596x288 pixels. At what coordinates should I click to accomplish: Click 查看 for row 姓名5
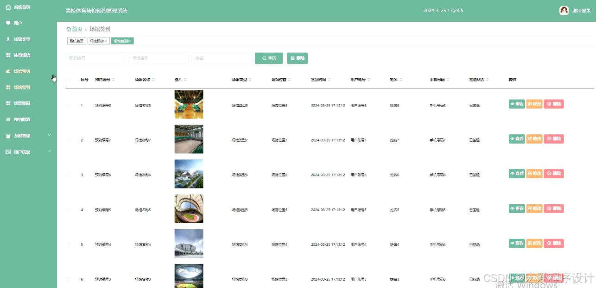coord(517,208)
